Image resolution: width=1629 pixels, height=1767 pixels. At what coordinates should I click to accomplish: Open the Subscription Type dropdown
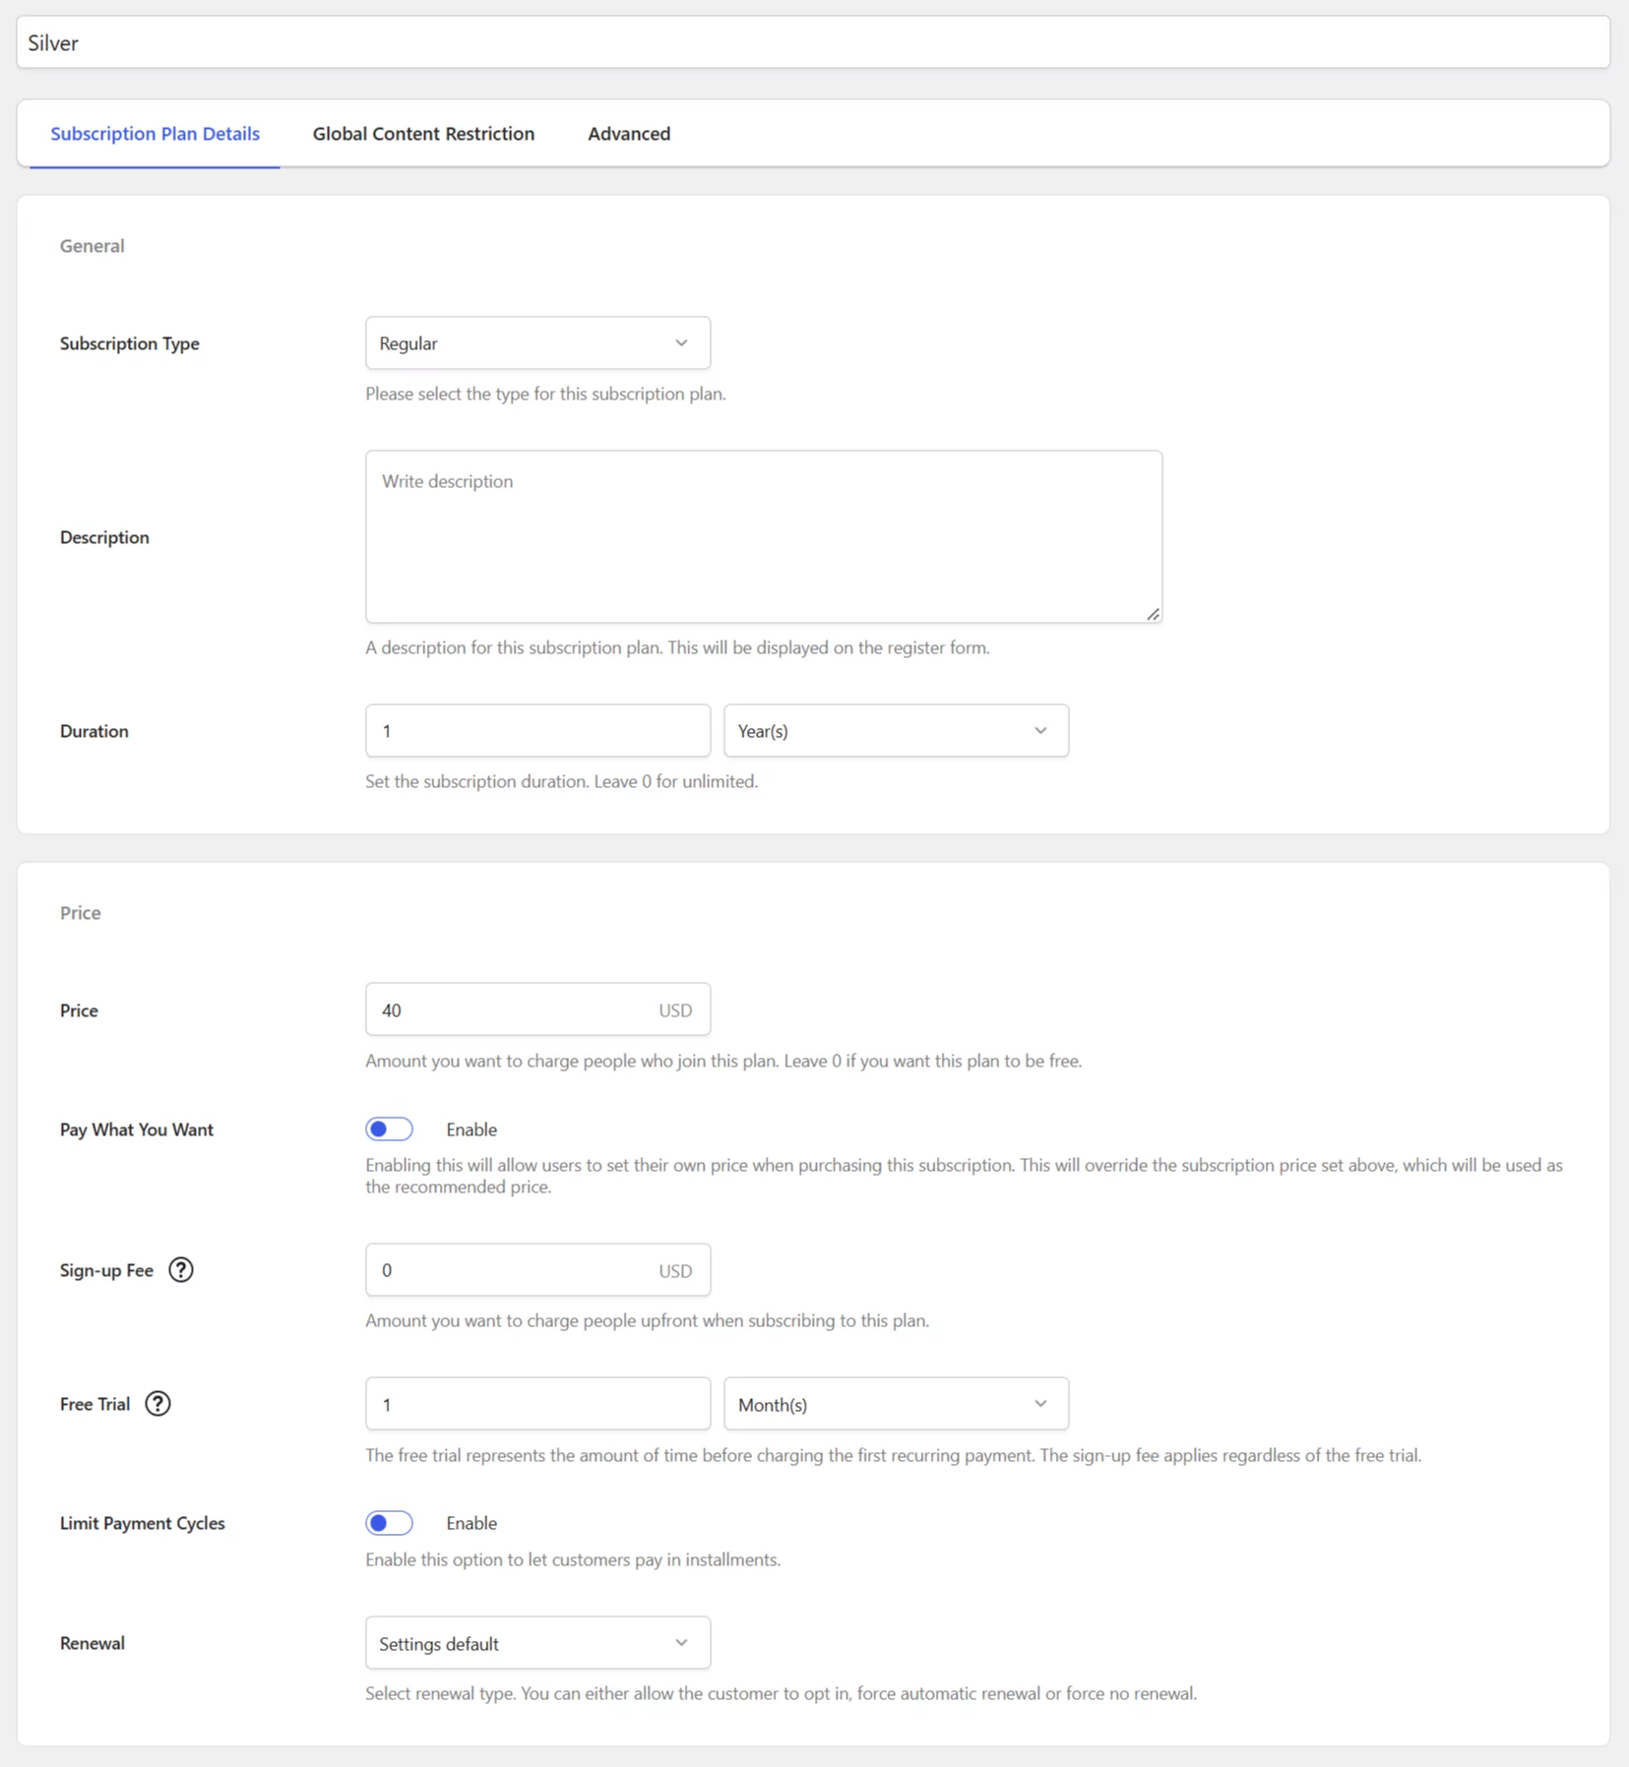pyautogui.click(x=537, y=343)
